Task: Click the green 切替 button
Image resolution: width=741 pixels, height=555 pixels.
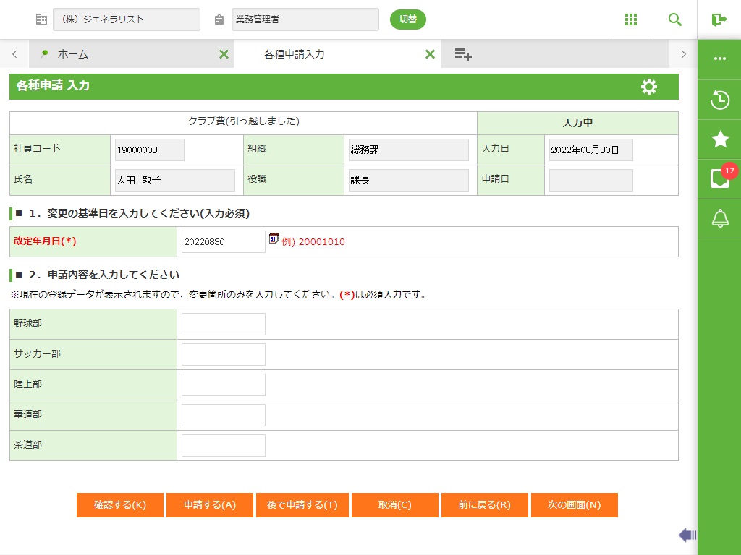Action: click(407, 20)
